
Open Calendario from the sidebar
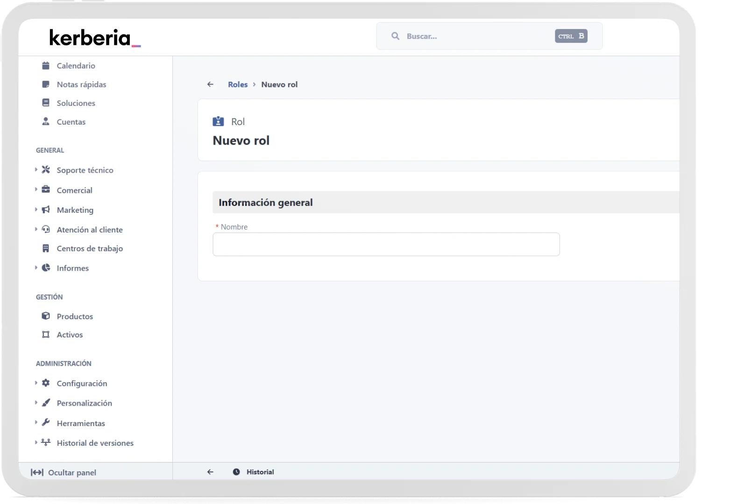76,66
